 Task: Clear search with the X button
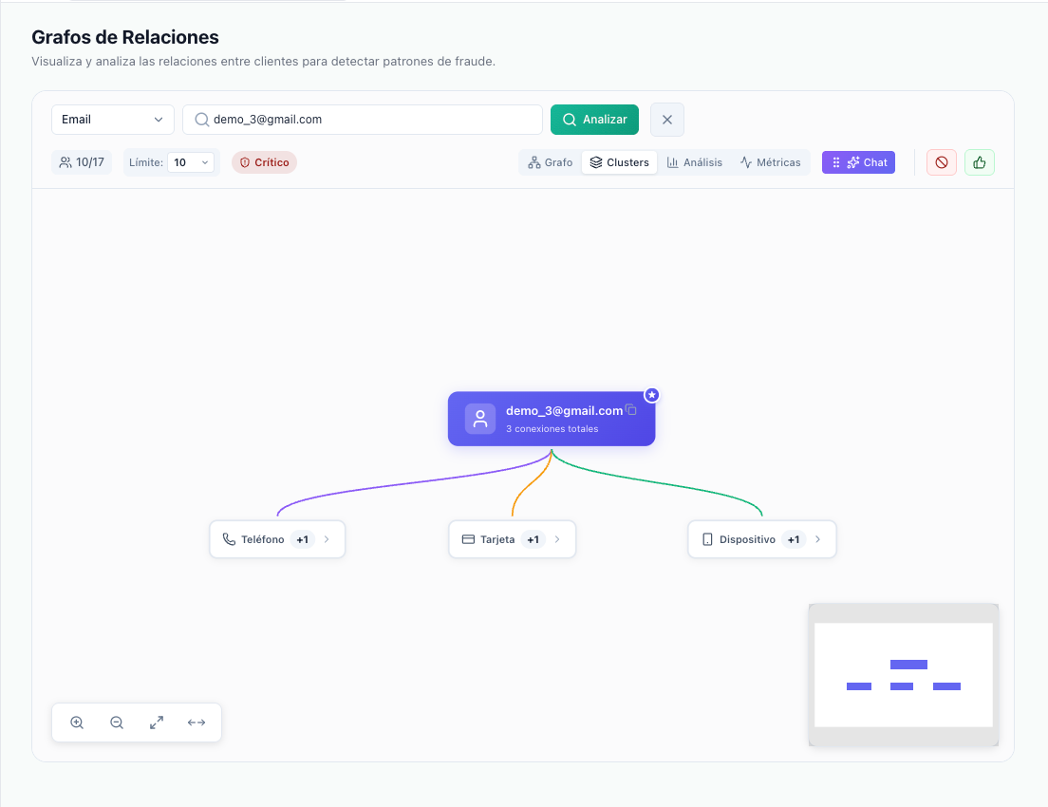666,120
